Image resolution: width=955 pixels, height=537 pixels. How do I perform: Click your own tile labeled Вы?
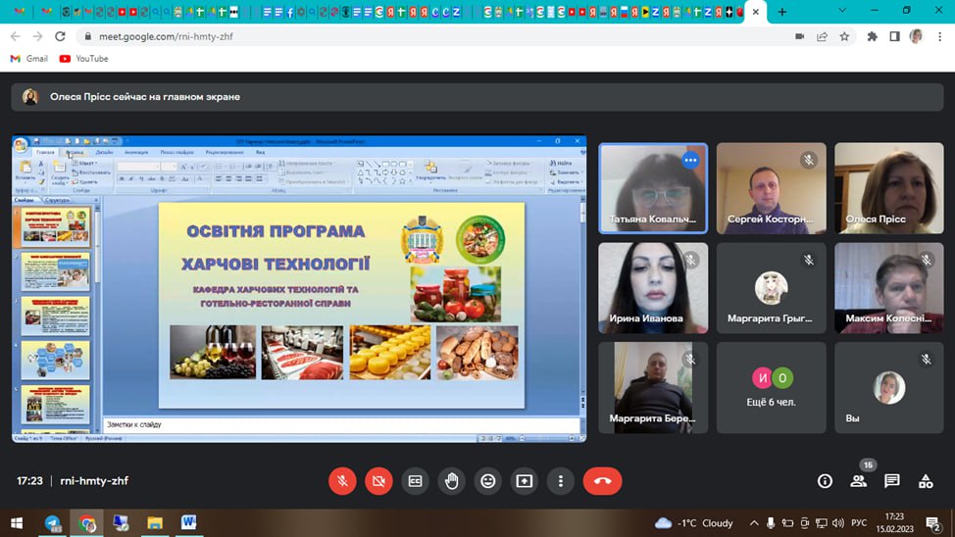coord(889,387)
